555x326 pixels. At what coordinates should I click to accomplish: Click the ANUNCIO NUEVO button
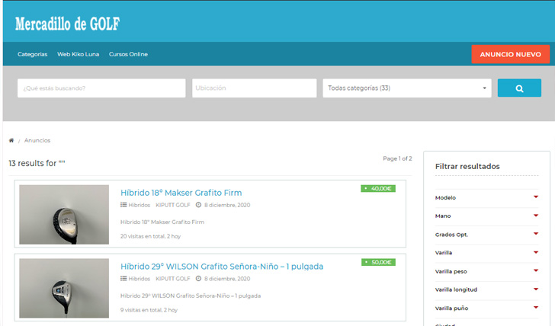(x=511, y=54)
